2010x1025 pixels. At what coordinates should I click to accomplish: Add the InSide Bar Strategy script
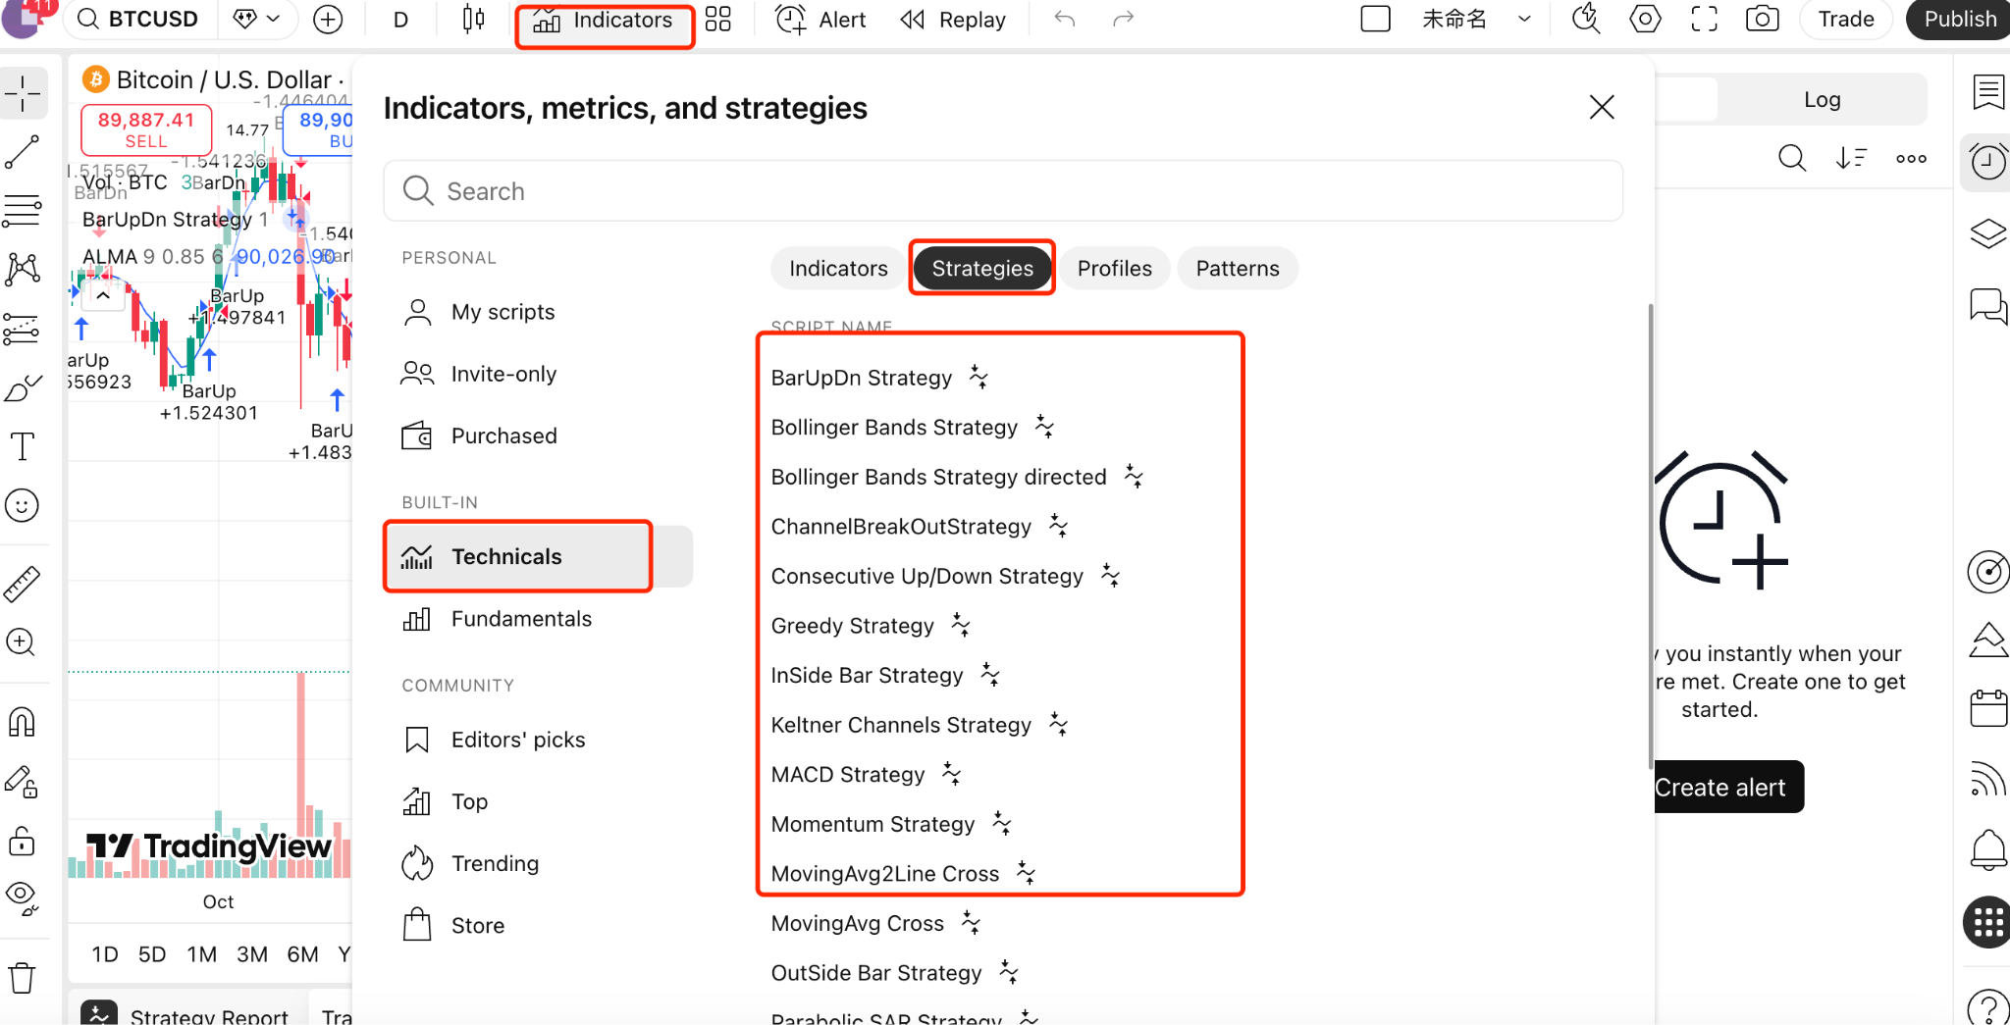867,675
